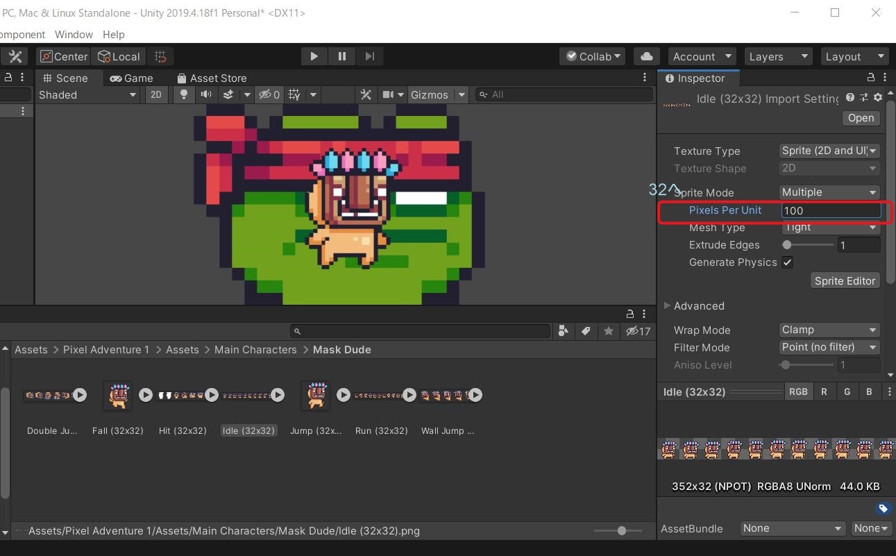This screenshot has height=556, width=896.
Task: Click the project search by type icon
Action: click(x=563, y=331)
